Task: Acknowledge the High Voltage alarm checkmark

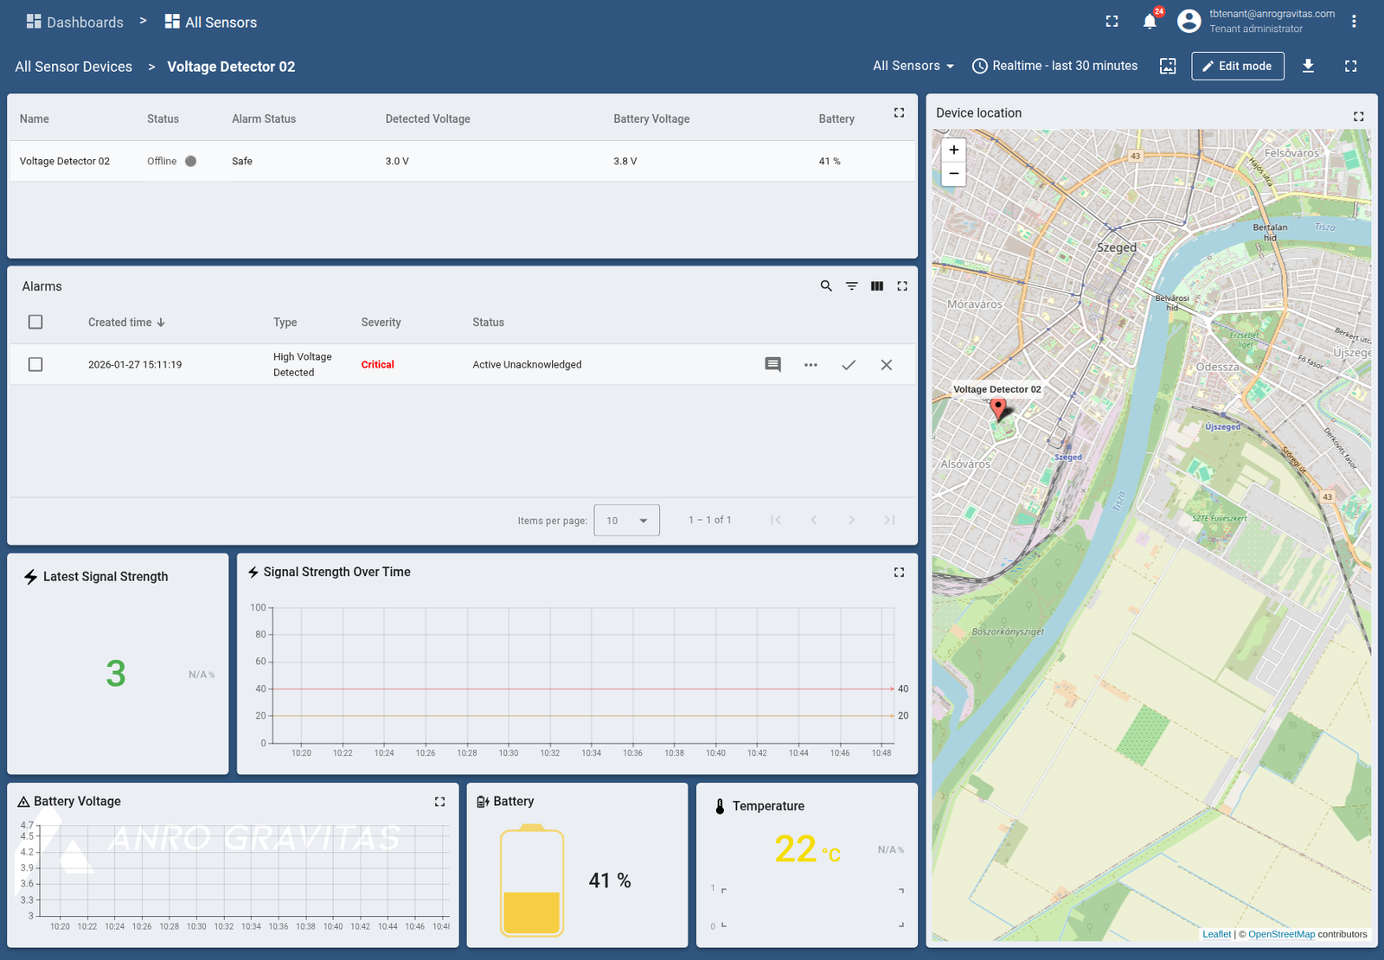Action: pos(849,365)
